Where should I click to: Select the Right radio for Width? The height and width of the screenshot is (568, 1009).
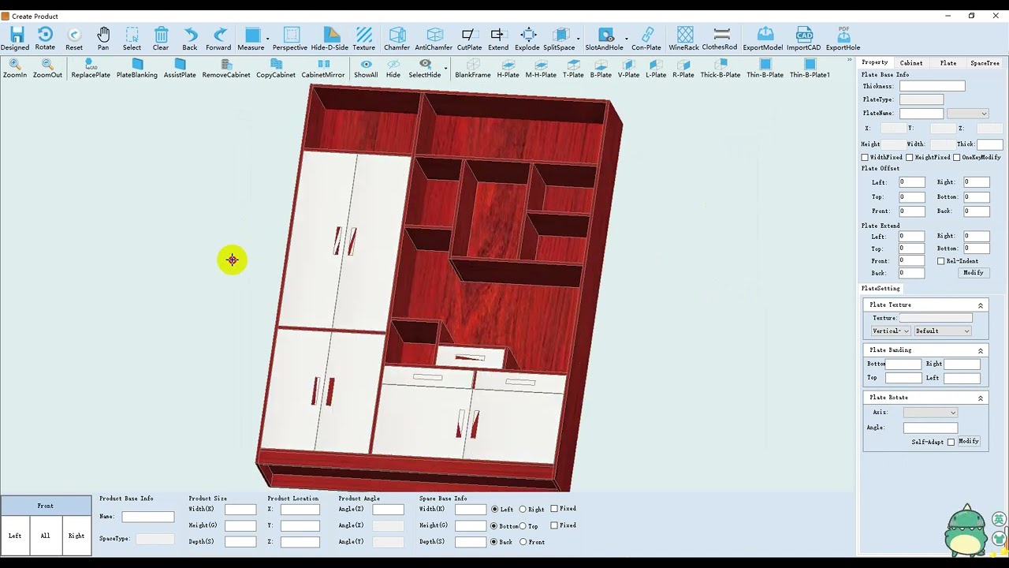(x=523, y=510)
